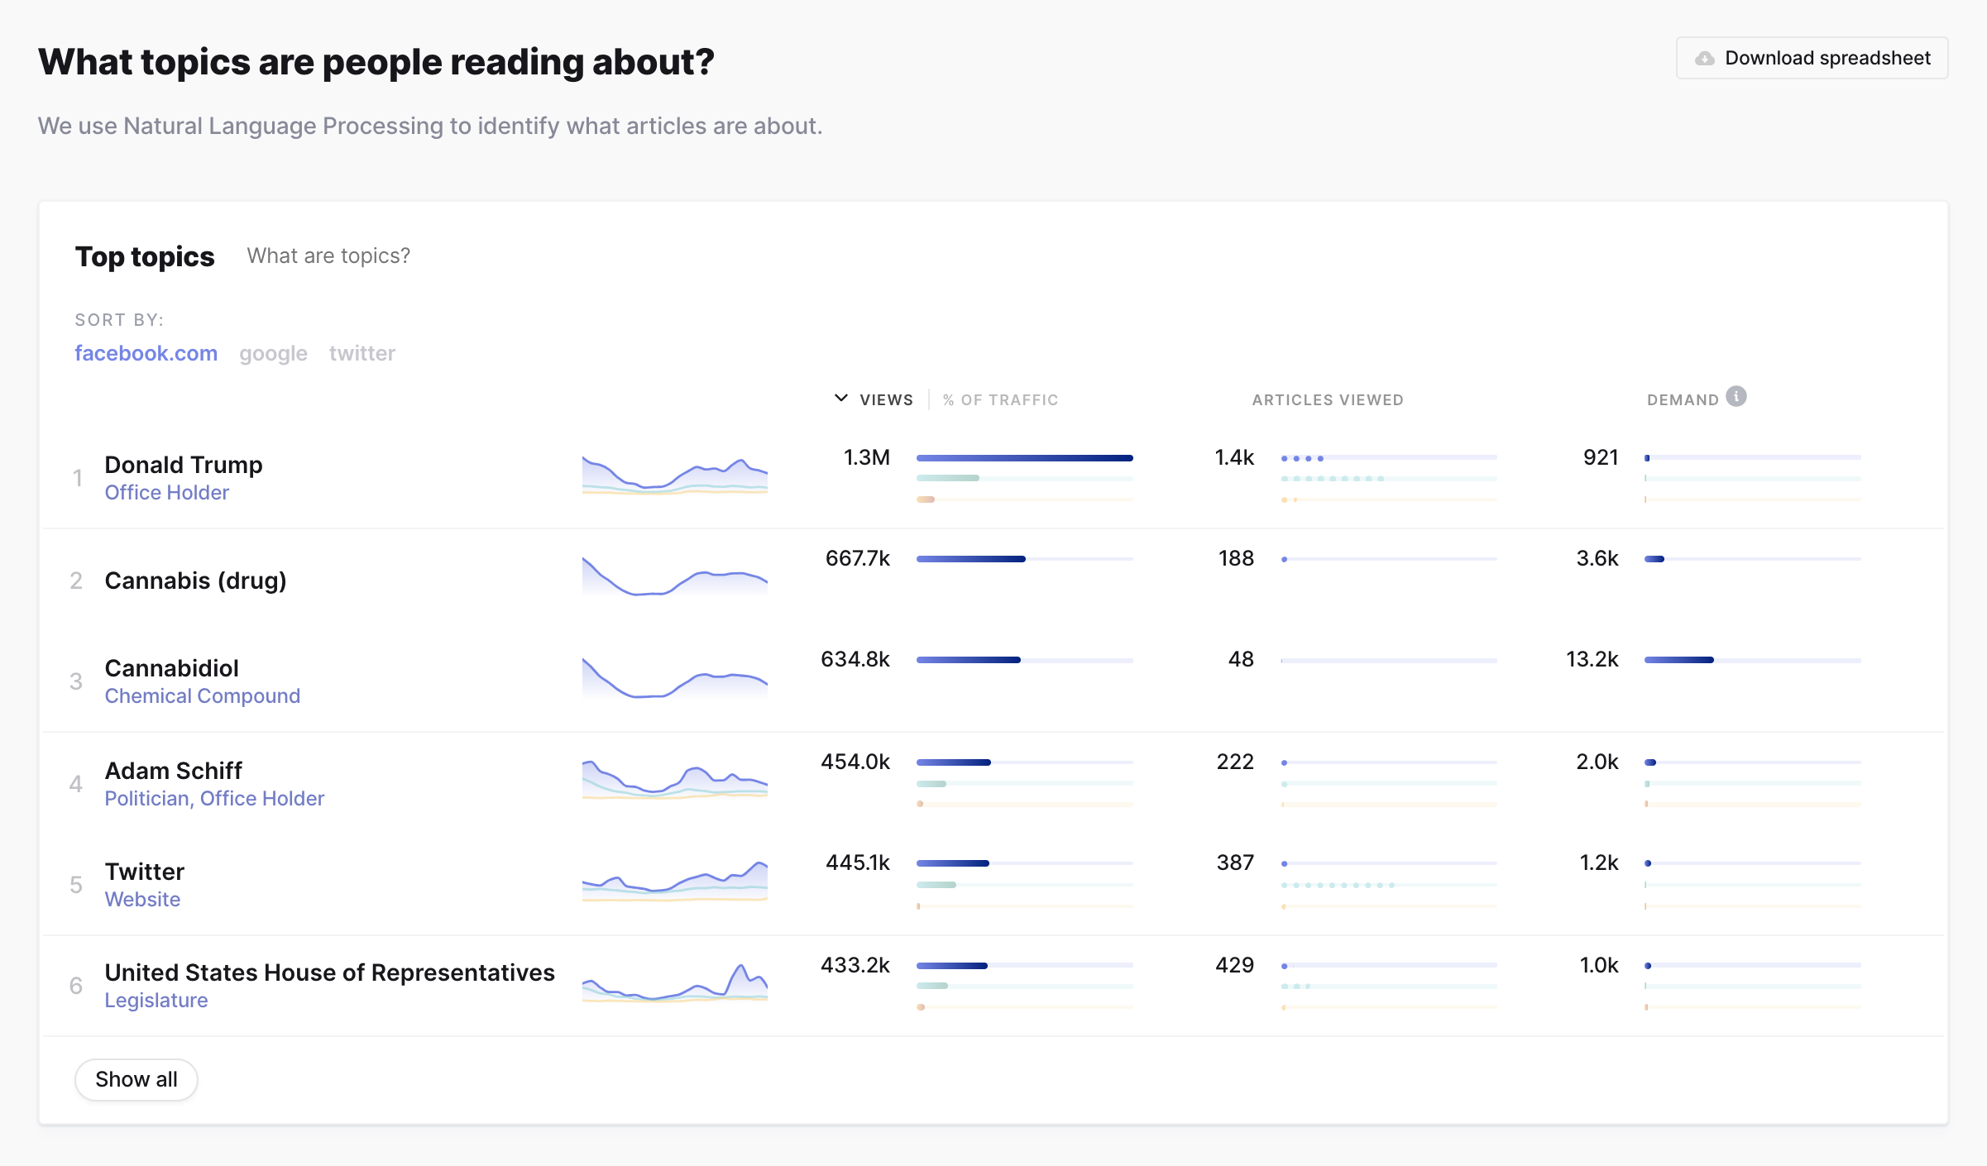Viewport: 1987px width, 1166px height.
Task: Expand the full topics list with Show all
Action: [x=136, y=1079]
